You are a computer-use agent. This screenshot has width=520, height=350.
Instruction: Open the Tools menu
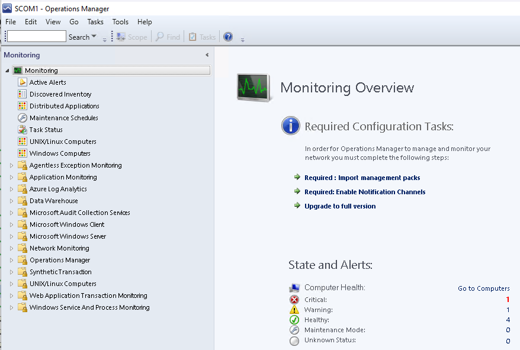(120, 22)
